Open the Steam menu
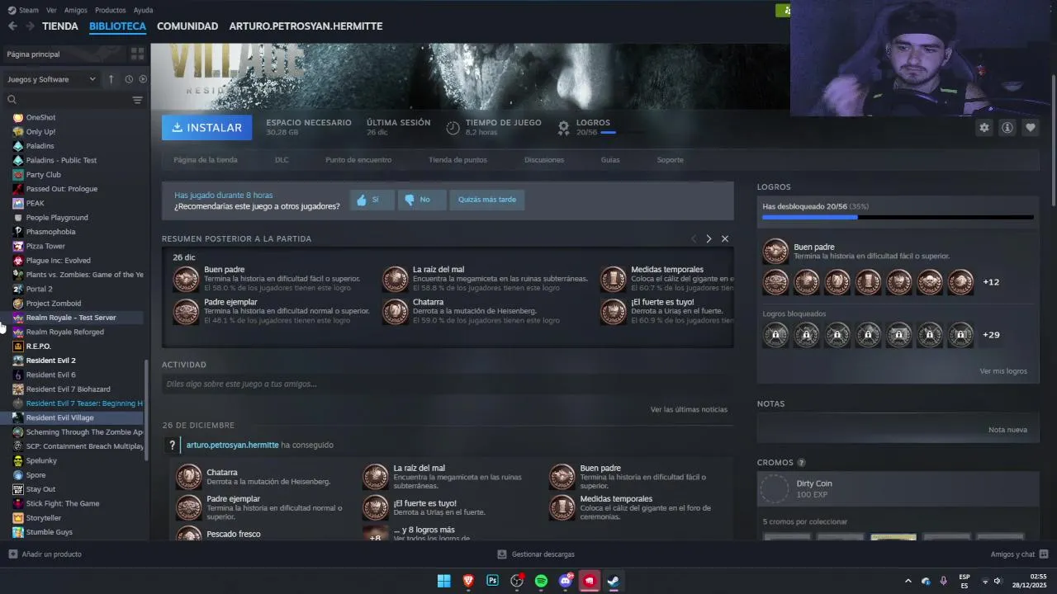Viewport: 1057px width, 594px height. [23, 10]
